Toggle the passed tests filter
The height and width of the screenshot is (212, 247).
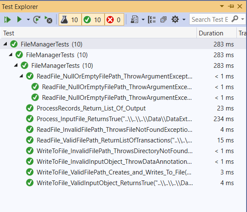(93, 20)
